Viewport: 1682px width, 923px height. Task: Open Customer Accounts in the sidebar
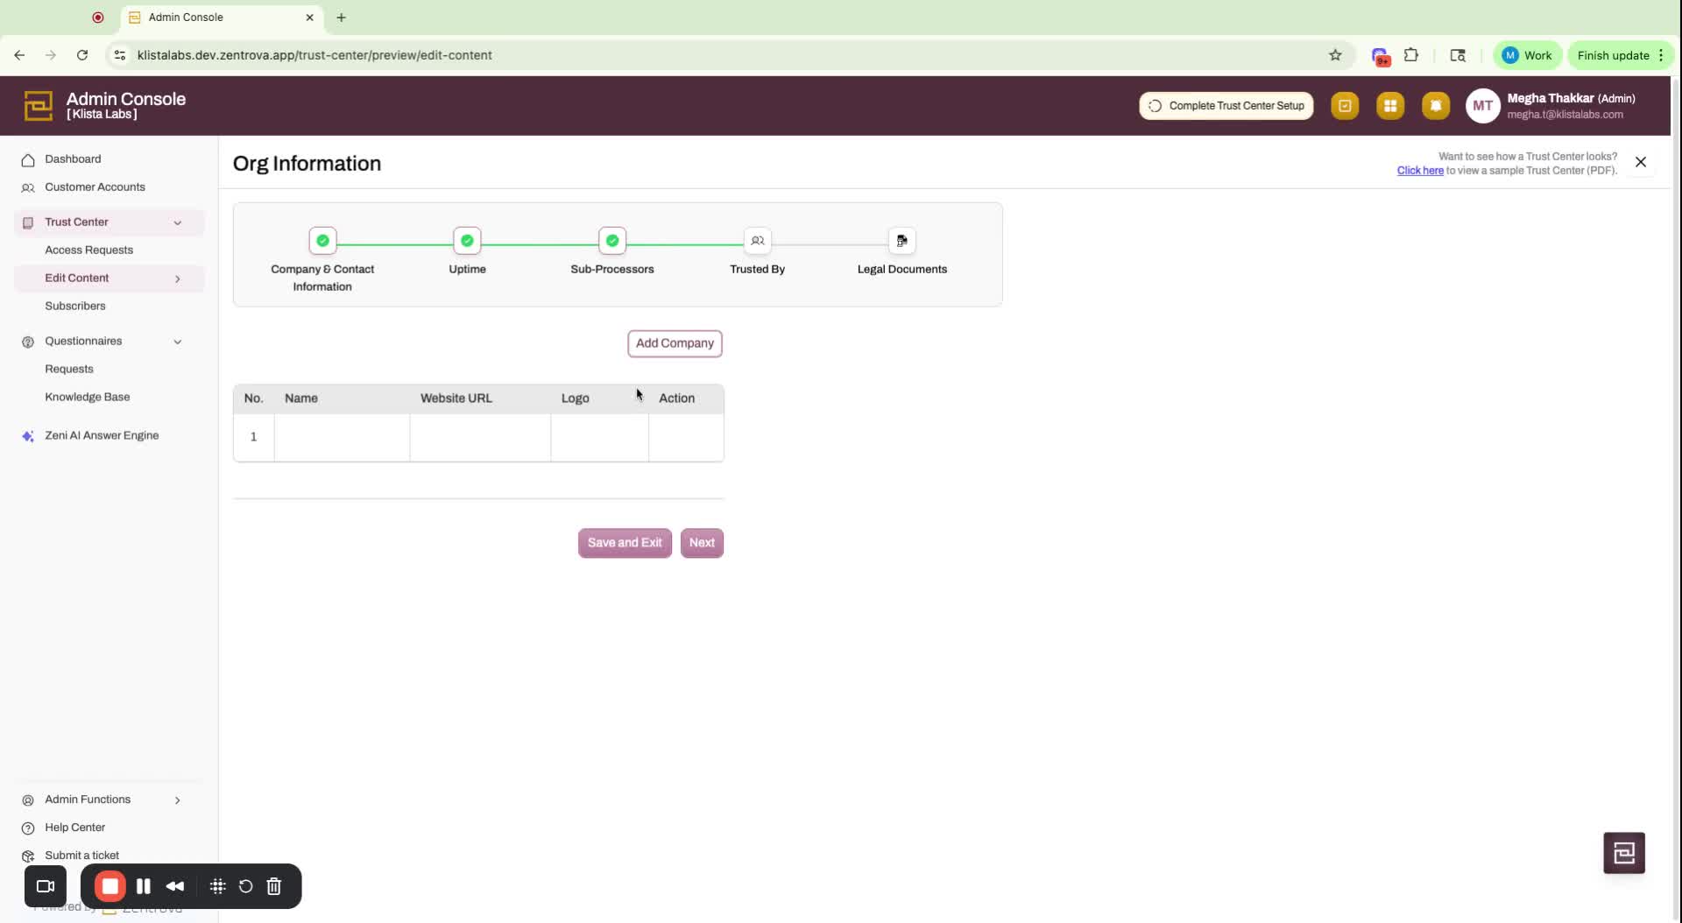[95, 187]
